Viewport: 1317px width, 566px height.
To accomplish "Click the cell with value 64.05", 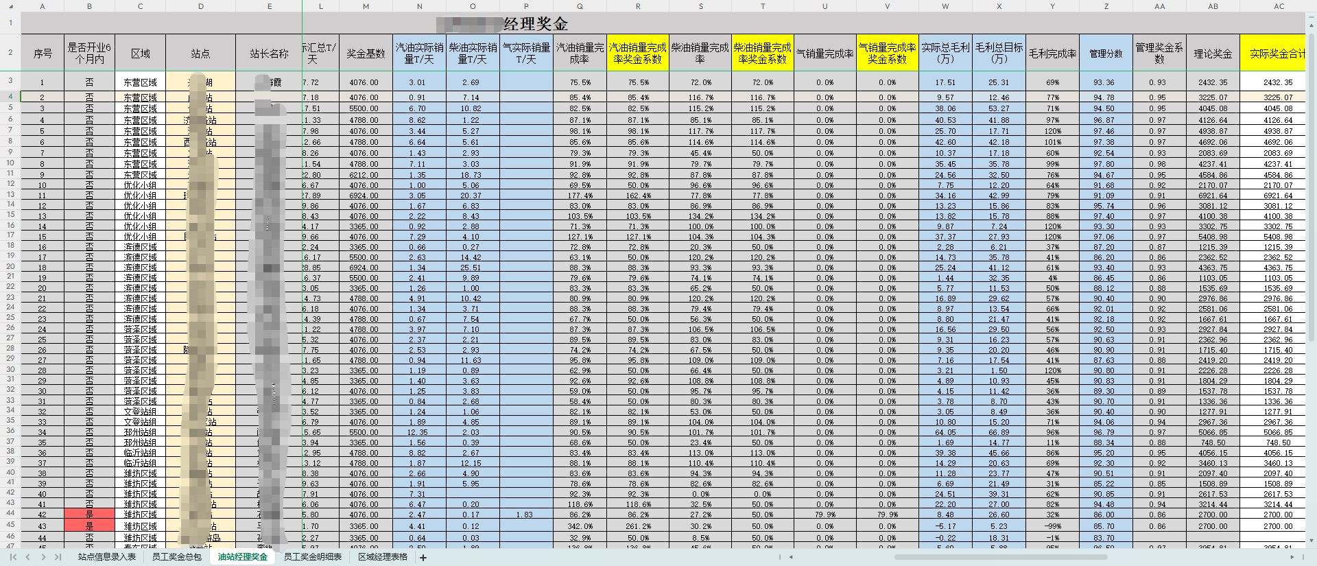I will (945, 432).
